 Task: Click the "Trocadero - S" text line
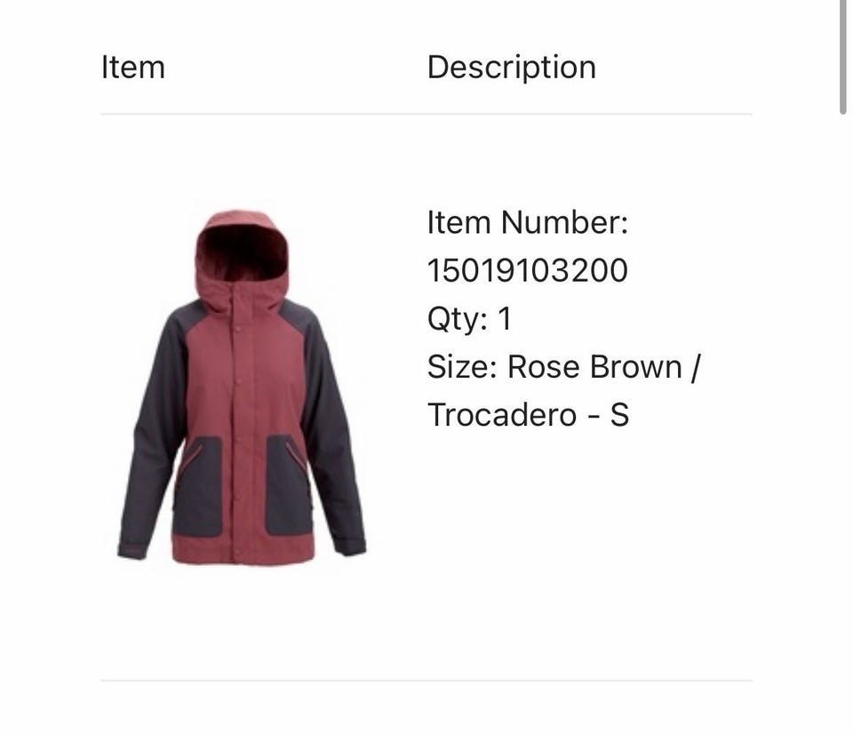click(528, 414)
